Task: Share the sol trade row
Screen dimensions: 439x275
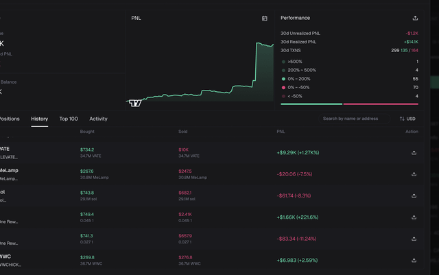Action: pyautogui.click(x=414, y=196)
